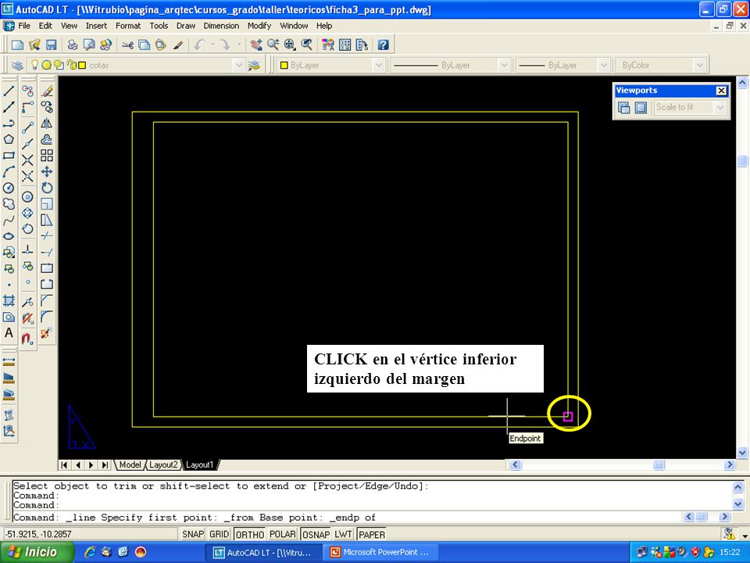Viewport: 750px width, 563px height.
Task: Switch to the Layout2 tab
Action: [x=163, y=464]
